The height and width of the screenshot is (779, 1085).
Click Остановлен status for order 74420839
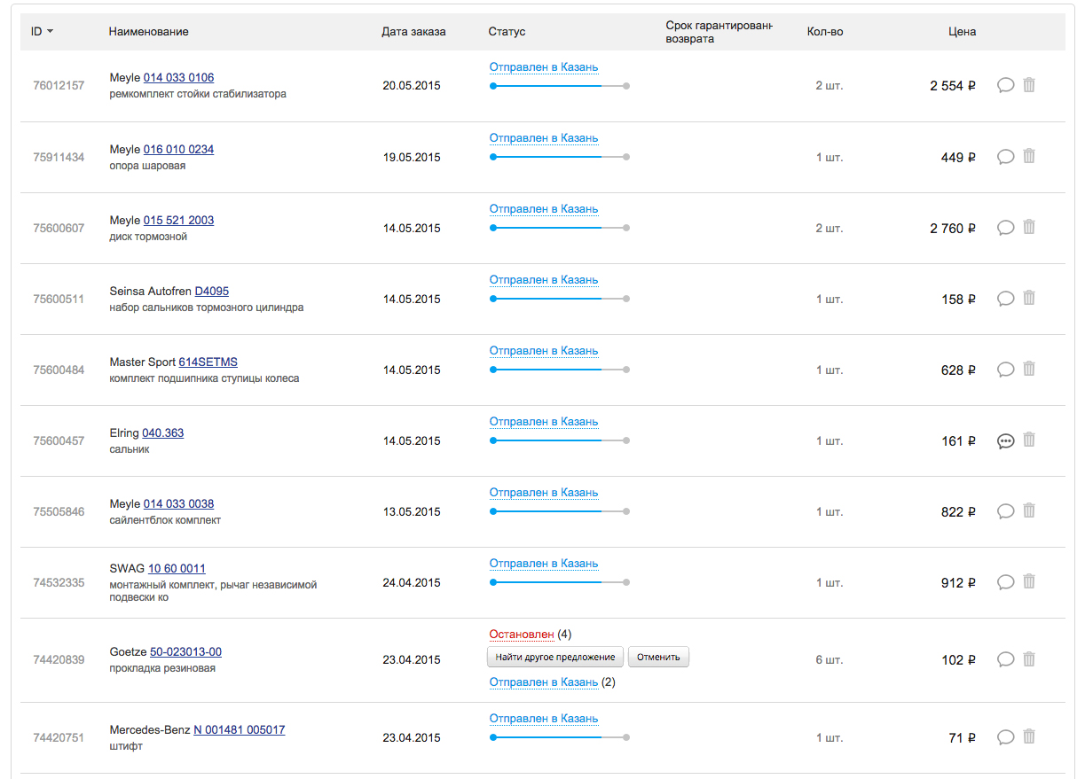point(522,635)
